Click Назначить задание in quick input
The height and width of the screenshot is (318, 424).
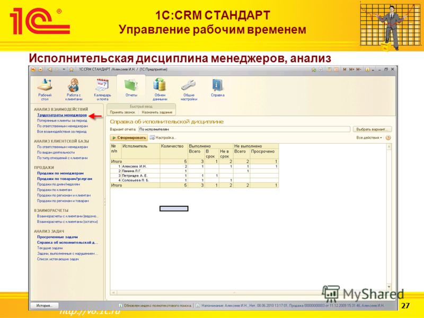[157, 112]
